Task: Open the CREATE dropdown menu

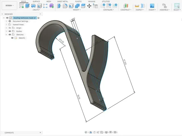Action: 36,10
